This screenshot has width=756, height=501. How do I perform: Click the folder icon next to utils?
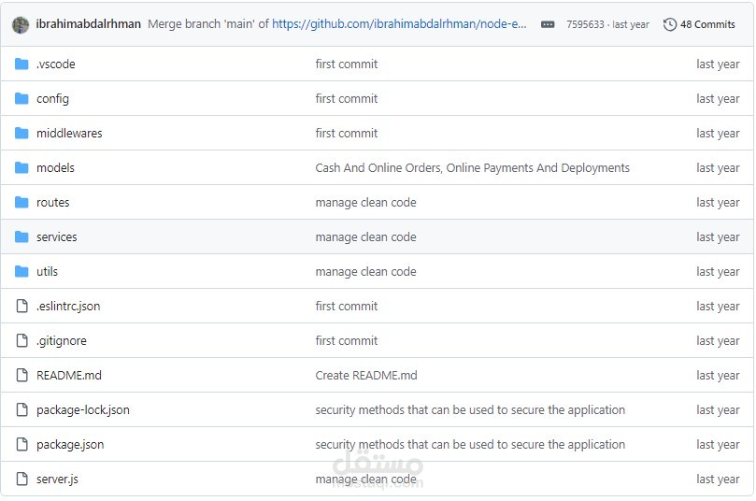pos(21,271)
